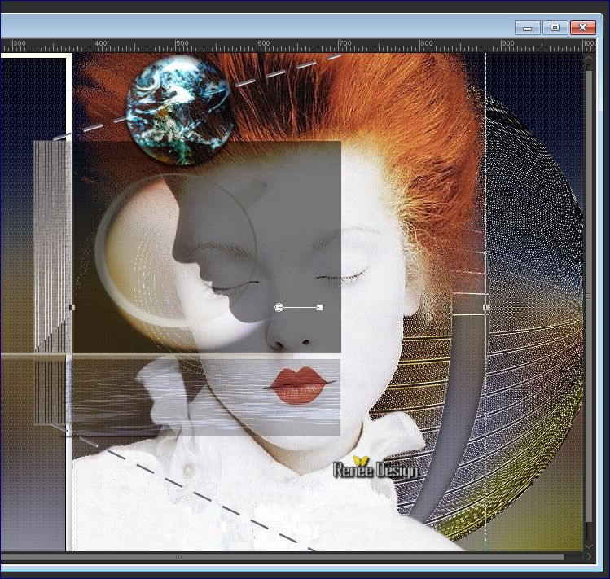Click the 500 mark on the ruler
The height and width of the screenshot is (579, 610).
tap(182, 43)
